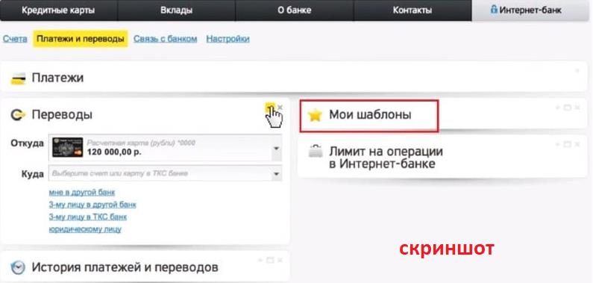Minimize the Лимит на операции widget
The image size is (593, 283).
tap(557, 145)
